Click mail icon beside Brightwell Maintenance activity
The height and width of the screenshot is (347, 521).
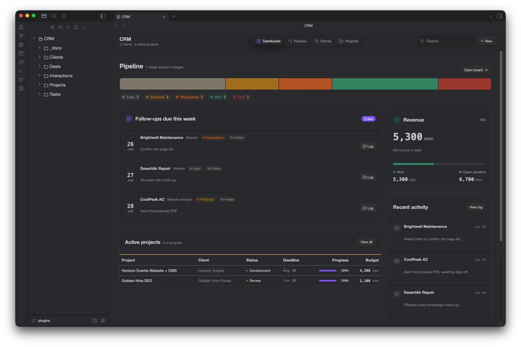pyautogui.click(x=397, y=228)
